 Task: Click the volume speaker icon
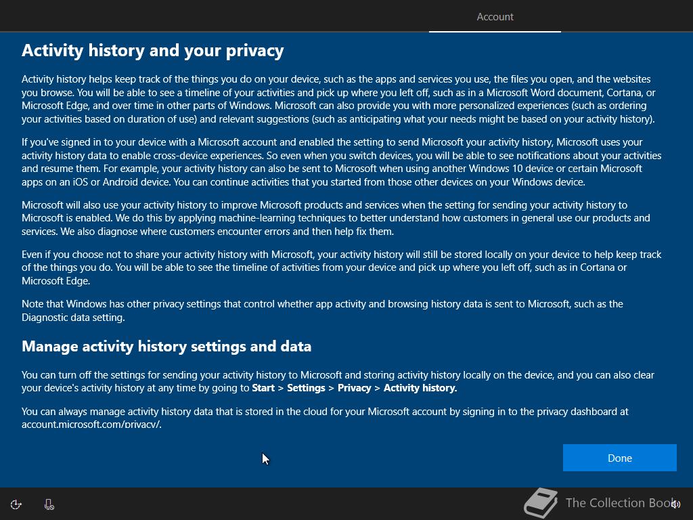tap(675, 504)
